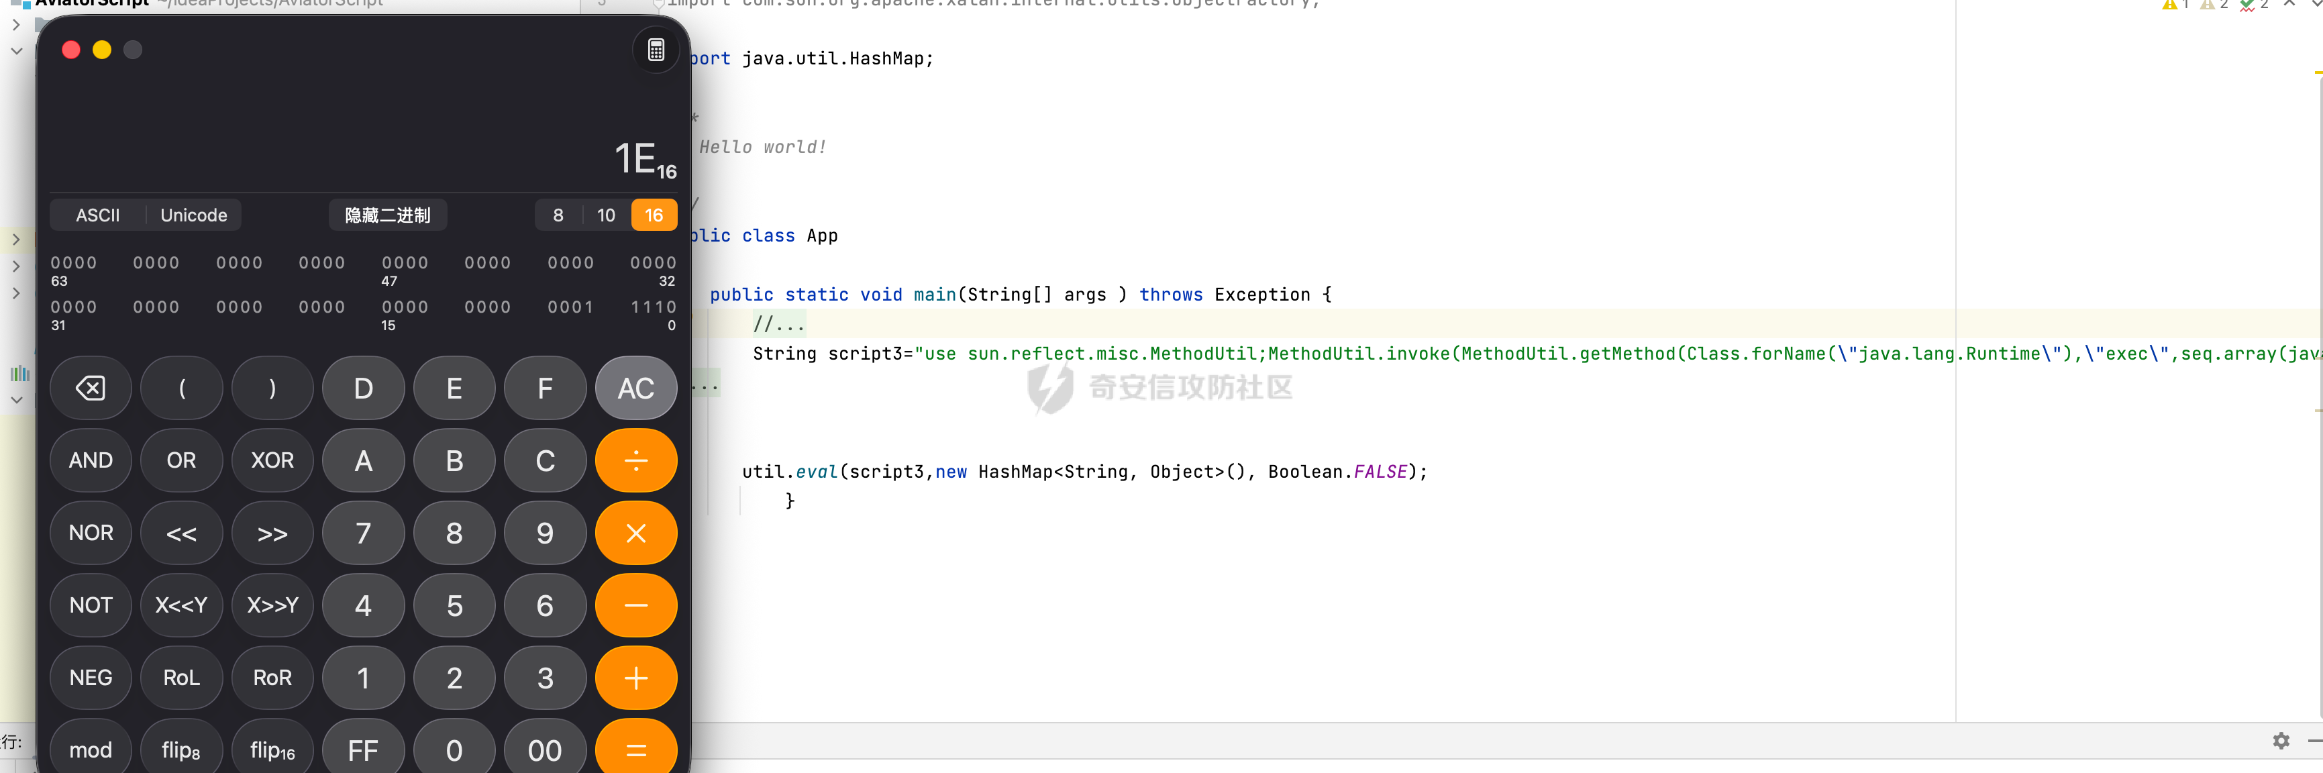The width and height of the screenshot is (2323, 773).
Task: Flip bit 0 in the binary display
Action: click(671, 307)
